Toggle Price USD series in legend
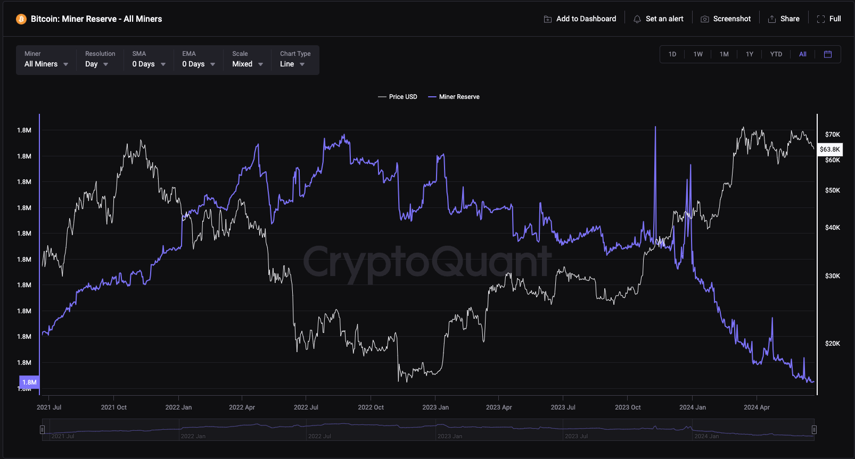Screen dimensions: 855x459 click(x=398, y=97)
